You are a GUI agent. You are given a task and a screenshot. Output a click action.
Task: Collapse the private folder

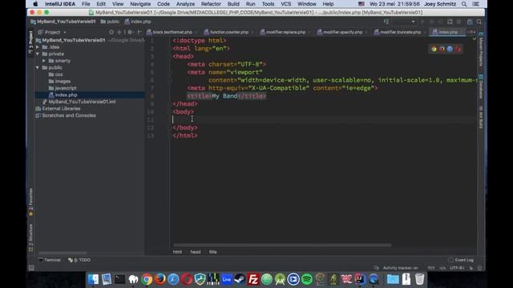point(38,54)
